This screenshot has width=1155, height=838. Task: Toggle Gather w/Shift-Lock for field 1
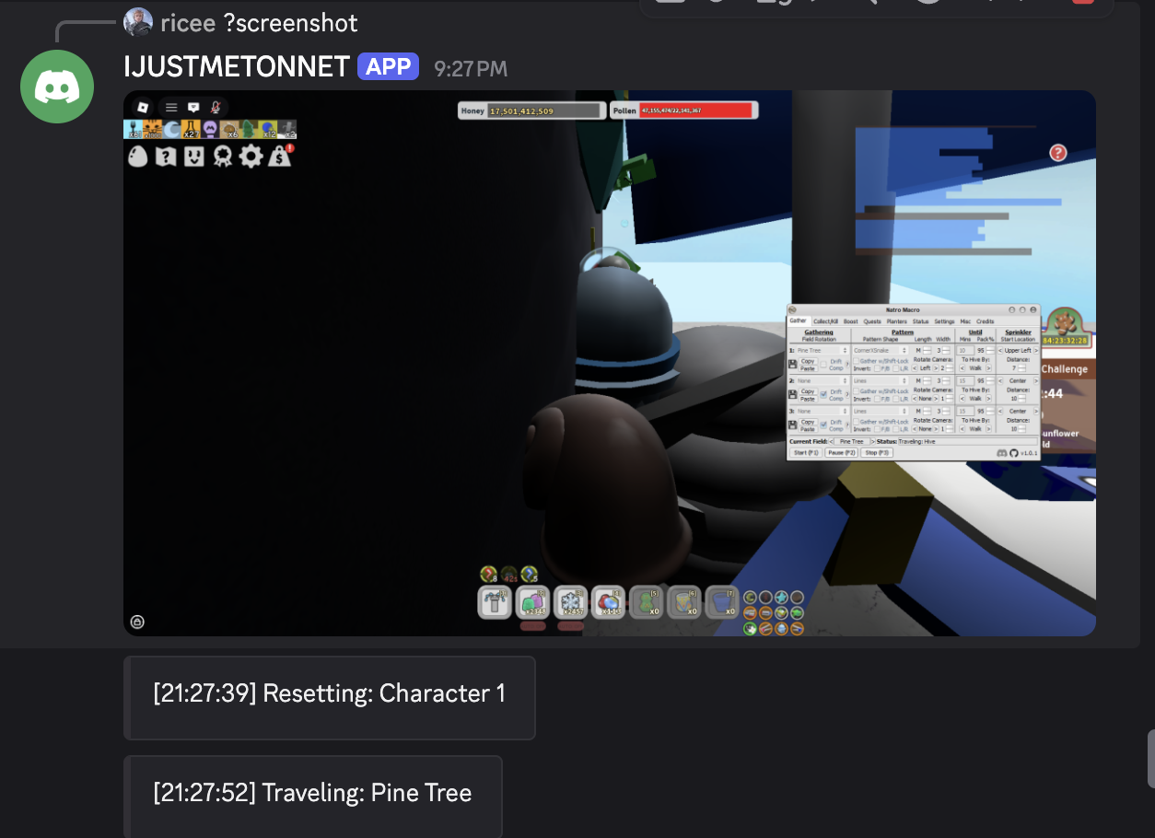point(857,361)
